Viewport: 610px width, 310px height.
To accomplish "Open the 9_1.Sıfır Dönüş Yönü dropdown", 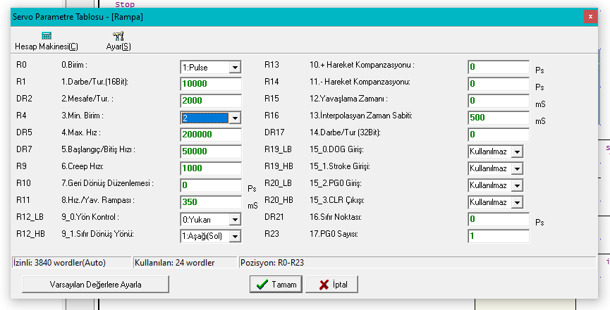I will [235, 236].
